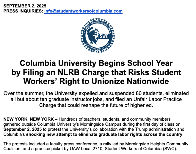This screenshot has height=154, width=196.
Task: Select the SEPTEMBER 2, 2025 date at top
Action: [x=25, y=6]
